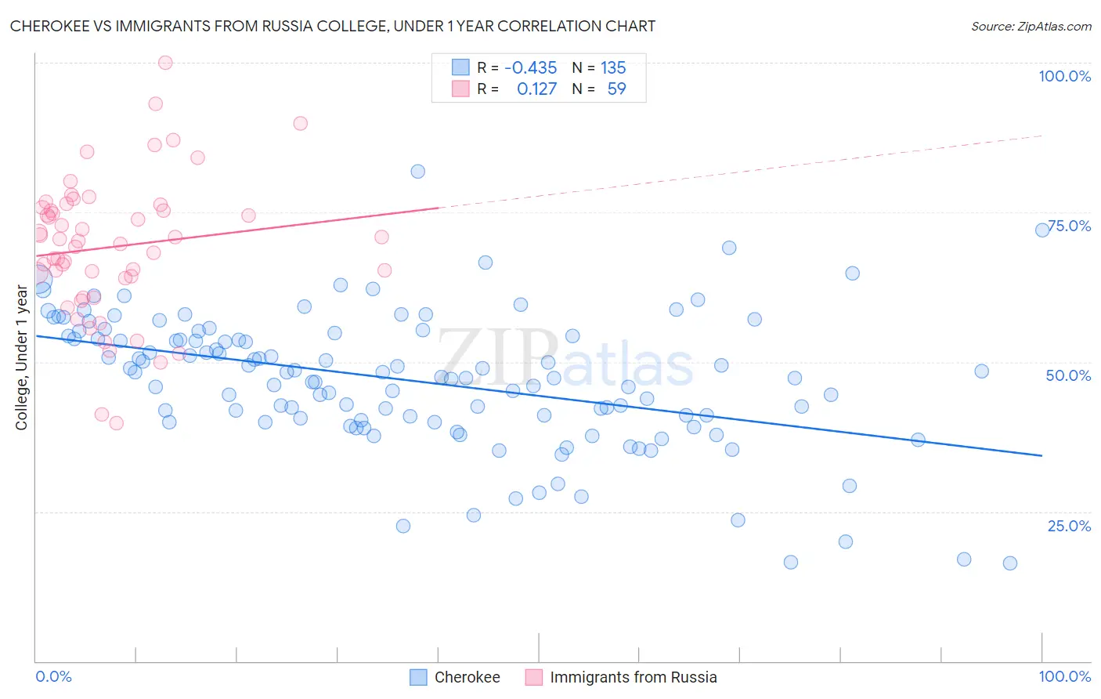Click the pink R = 0.127 stats swatch
Screen dimensions: 1101x699
(460, 89)
